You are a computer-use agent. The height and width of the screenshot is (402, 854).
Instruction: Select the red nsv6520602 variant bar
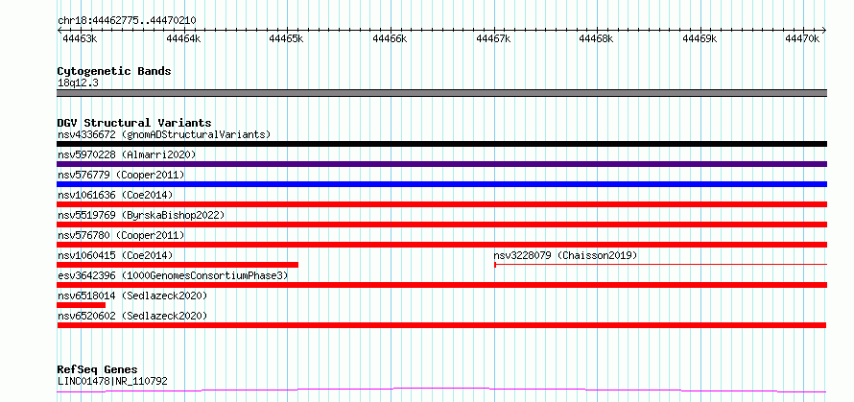[x=441, y=325]
